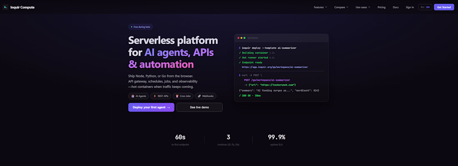Click the Get Started button
The image size is (458, 166).
(444, 7)
